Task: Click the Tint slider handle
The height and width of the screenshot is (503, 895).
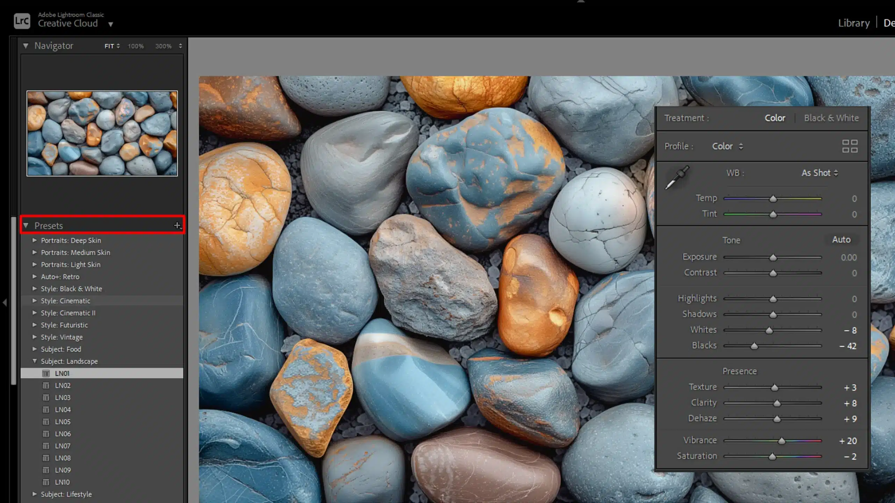Action: [x=773, y=214]
